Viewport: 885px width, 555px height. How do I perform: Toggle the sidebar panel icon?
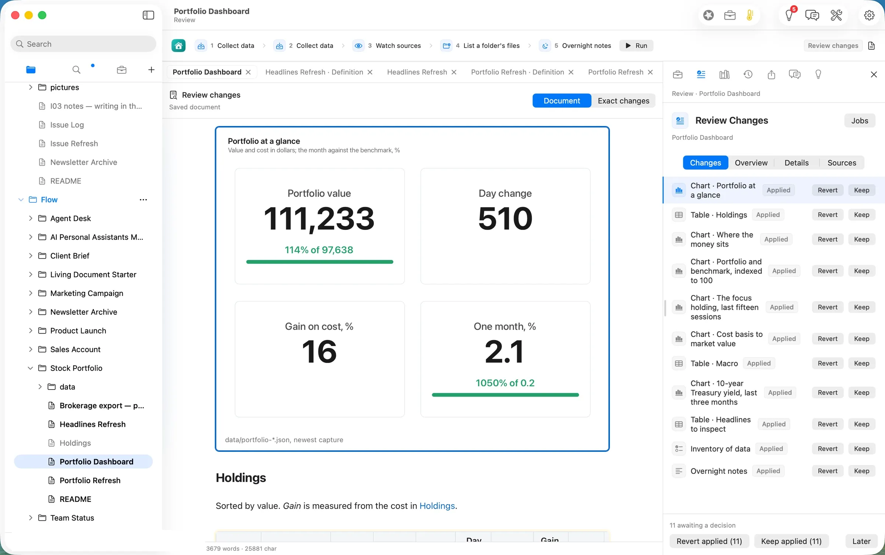148,15
